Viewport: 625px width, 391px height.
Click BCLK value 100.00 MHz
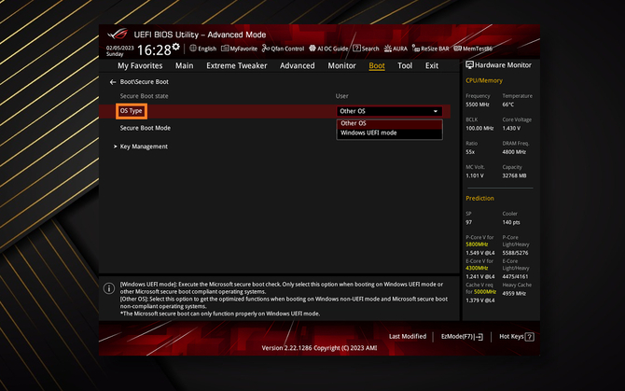(479, 129)
